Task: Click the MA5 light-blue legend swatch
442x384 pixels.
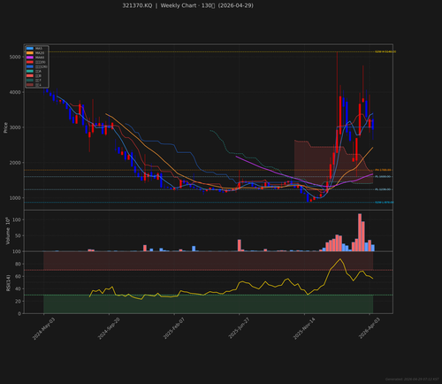Action: click(x=30, y=49)
